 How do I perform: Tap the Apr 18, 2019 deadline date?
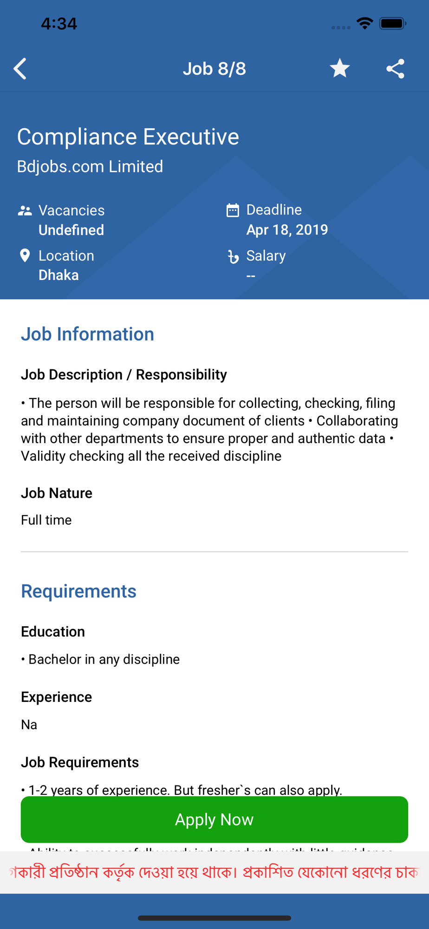click(287, 229)
